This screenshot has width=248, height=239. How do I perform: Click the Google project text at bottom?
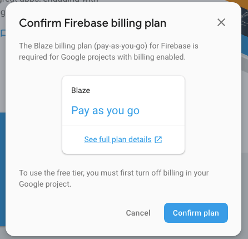[45, 184]
